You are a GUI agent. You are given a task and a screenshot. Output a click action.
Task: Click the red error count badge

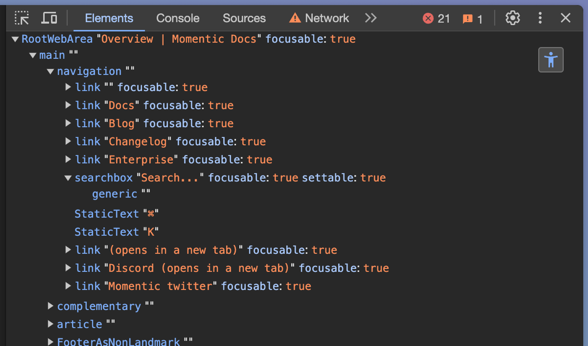point(436,19)
